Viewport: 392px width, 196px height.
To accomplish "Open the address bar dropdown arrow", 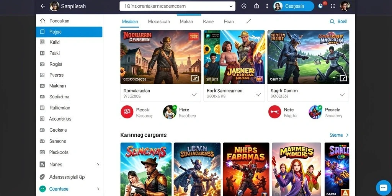I will pos(231,6).
